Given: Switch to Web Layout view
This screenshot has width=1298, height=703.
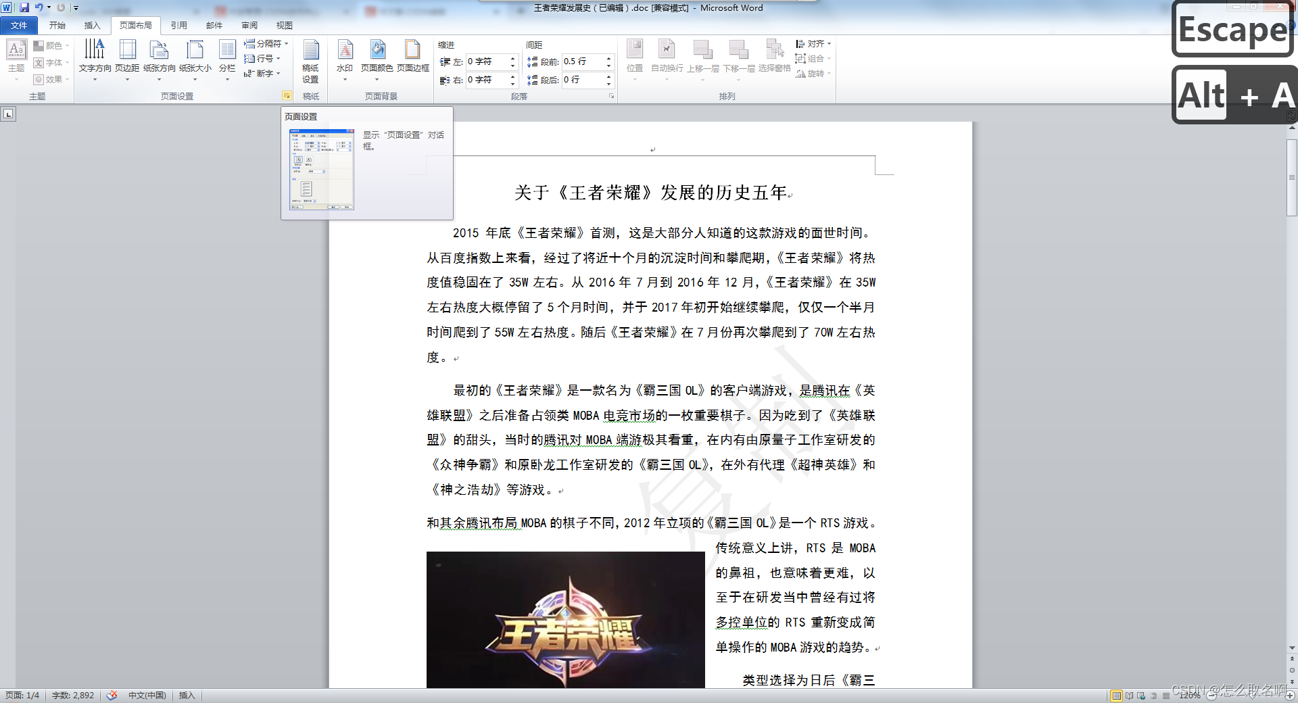Looking at the screenshot, I should (1141, 696).
